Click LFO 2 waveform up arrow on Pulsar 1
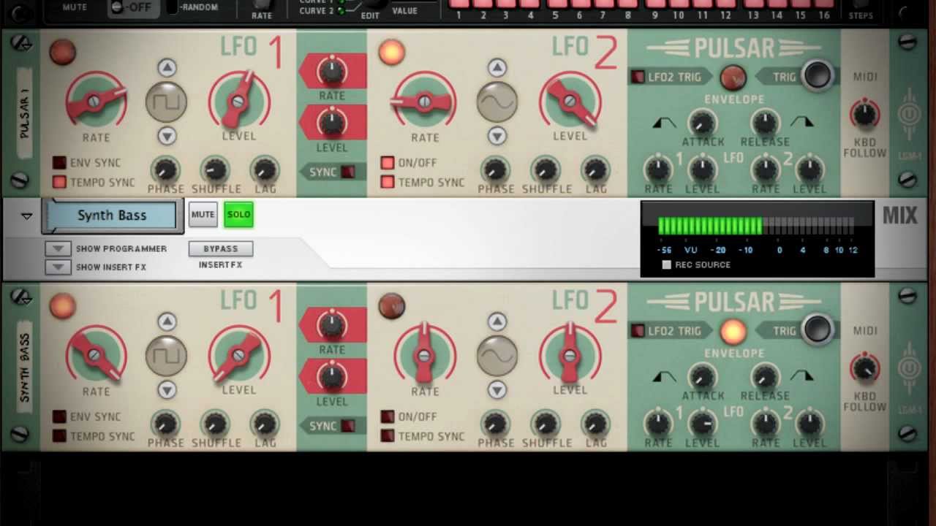This screenshot has width=936, height=526. 497,68
